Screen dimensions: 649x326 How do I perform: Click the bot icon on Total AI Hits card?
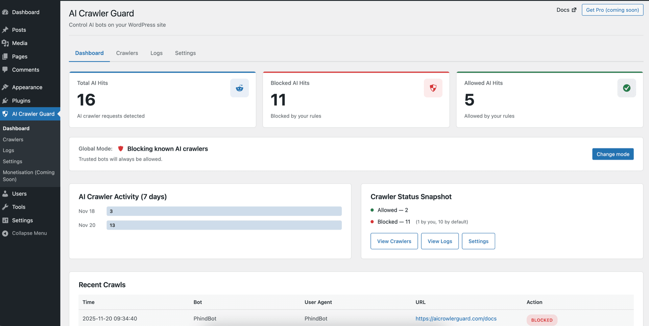tap(239, 88)
